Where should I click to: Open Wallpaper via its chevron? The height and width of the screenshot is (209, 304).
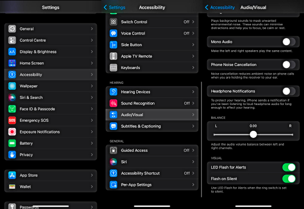(92, 86)
